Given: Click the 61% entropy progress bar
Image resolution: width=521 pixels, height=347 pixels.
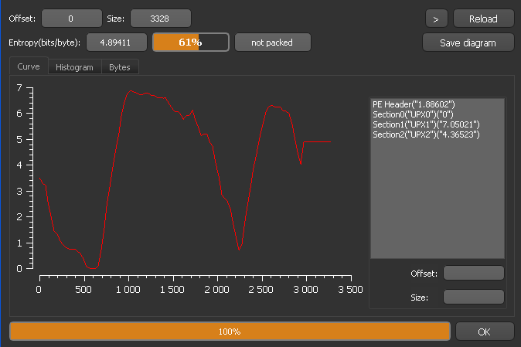Looking at the screenshot, I should coord(190,43).
